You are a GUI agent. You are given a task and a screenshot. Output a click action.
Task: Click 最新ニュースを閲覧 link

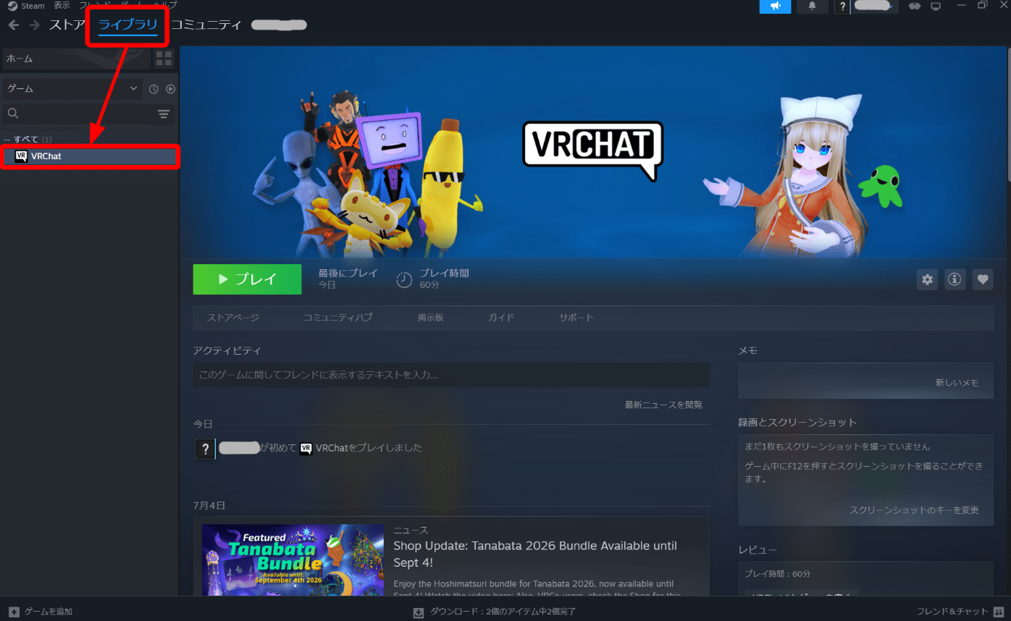click(663, 405)
